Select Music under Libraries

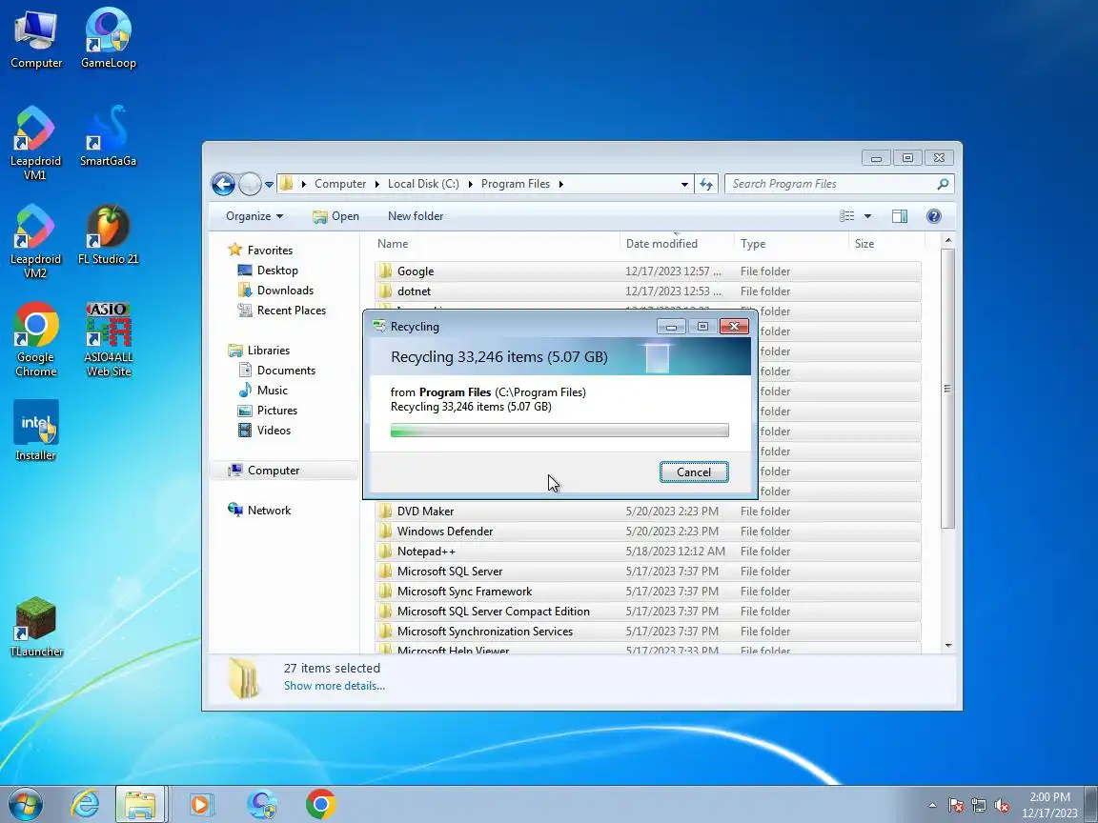click(272, 391)
